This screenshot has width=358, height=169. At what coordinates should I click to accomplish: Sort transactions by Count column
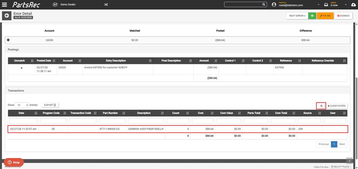(x=178, y=113)
